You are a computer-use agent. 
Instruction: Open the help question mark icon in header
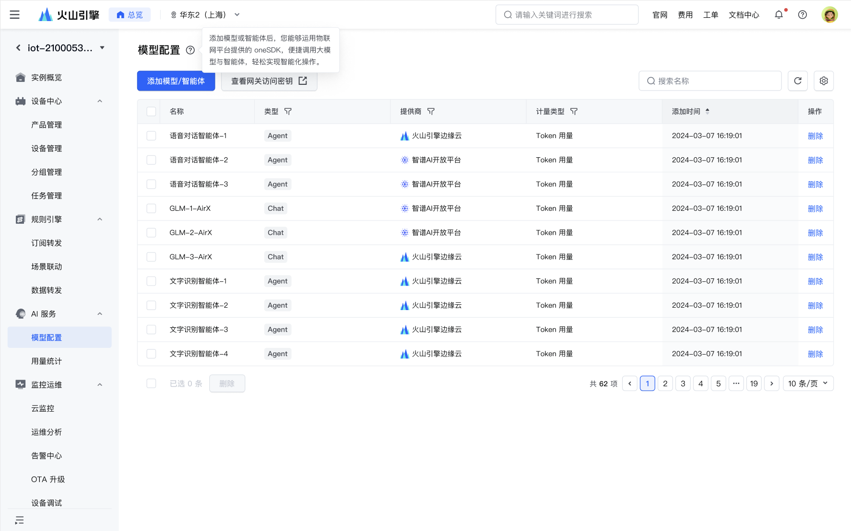coord(802,15)
